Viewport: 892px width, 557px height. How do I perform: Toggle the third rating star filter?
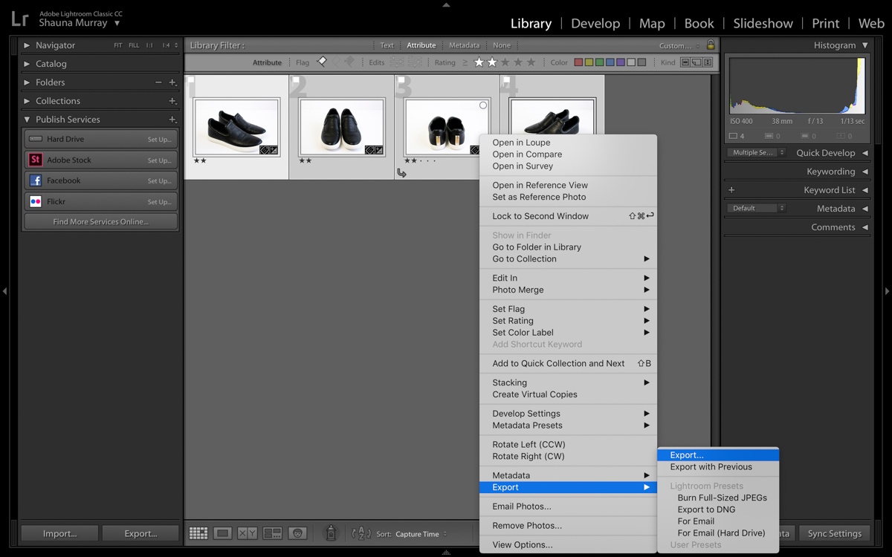505,62
